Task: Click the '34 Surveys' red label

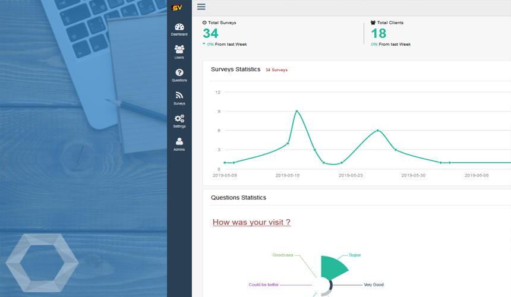Action: pos(276,70)
